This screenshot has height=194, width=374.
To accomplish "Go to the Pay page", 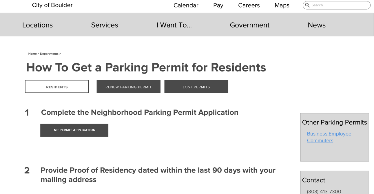I will point(218,5).
